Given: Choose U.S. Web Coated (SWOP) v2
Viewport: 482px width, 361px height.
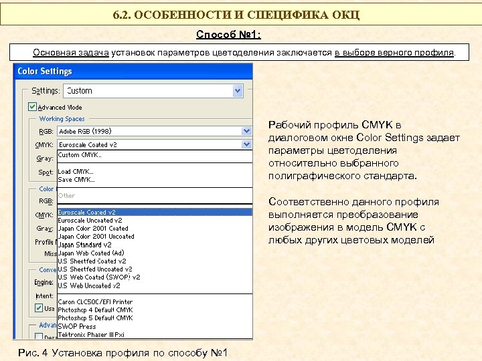Looking at the screenshot, I should [155, 277].
